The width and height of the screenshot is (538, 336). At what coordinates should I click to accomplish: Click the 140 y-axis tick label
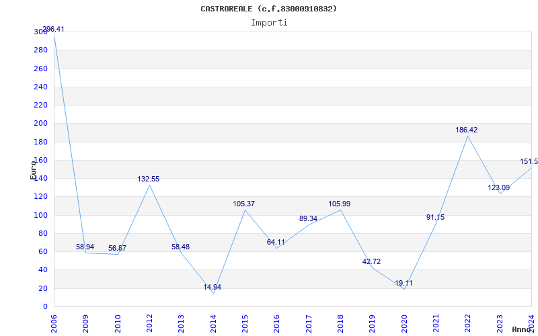pos(41,179)
